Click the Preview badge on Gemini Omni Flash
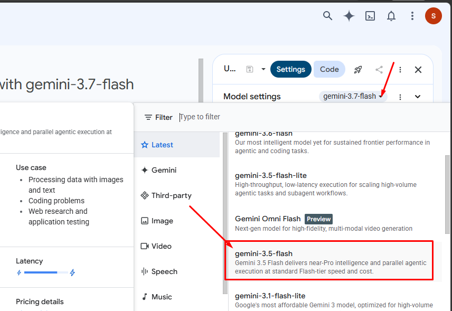The width and height of the screenshot is (452, 311). click(318, 219)
